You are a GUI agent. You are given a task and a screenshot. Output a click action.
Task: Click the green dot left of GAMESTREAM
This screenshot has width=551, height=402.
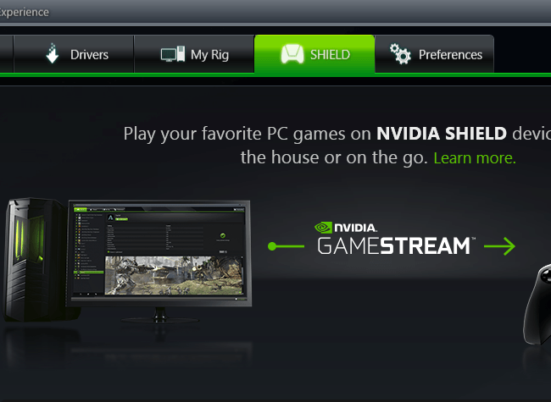[x=272, y=246]
